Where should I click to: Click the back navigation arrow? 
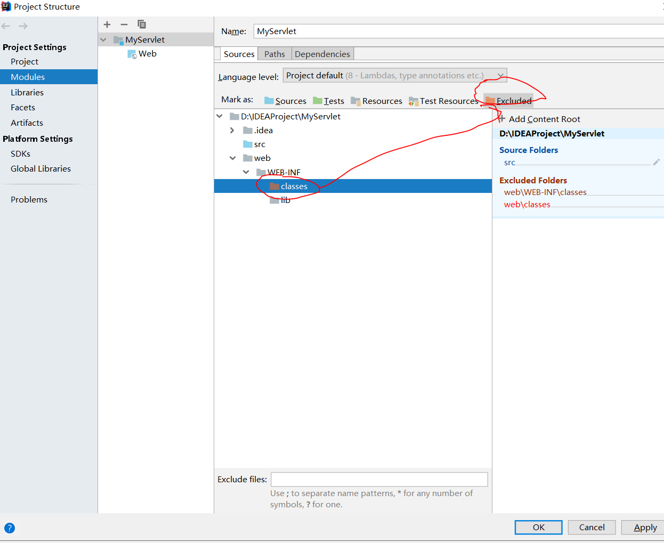pyautogui.click(x=6, y=26)
